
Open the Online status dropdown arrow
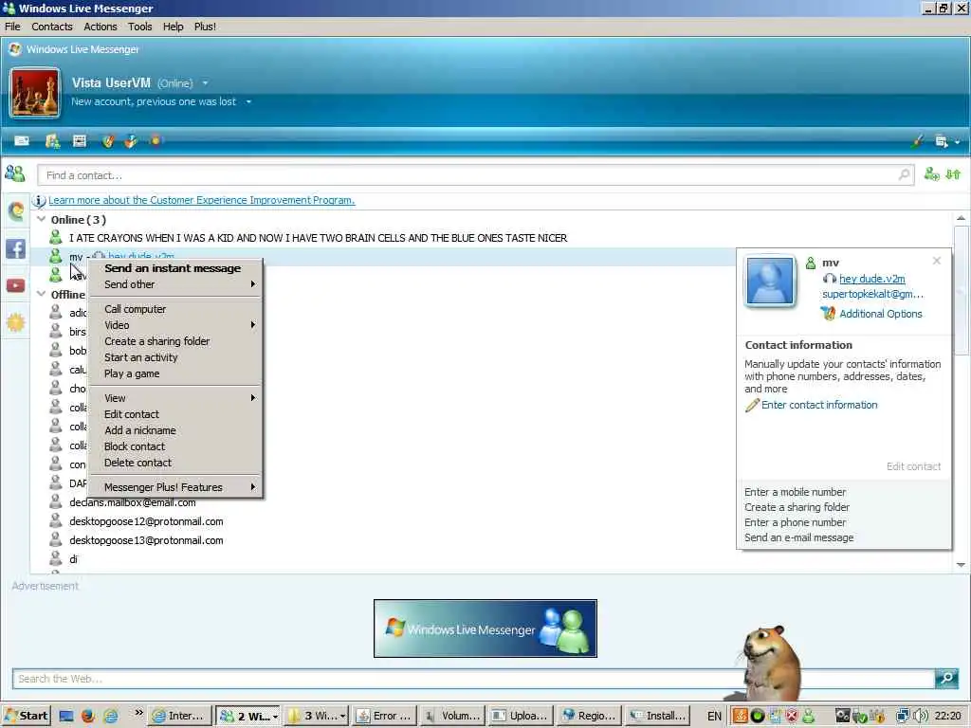pos(205,83)
